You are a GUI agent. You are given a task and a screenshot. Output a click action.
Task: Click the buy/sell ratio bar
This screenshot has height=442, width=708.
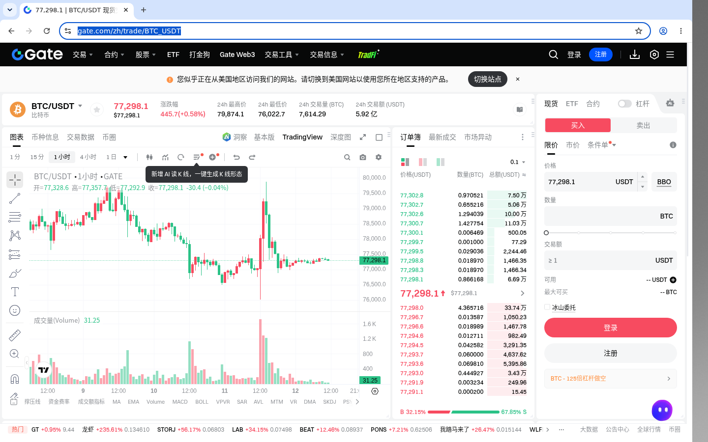[x=464, y=412]
